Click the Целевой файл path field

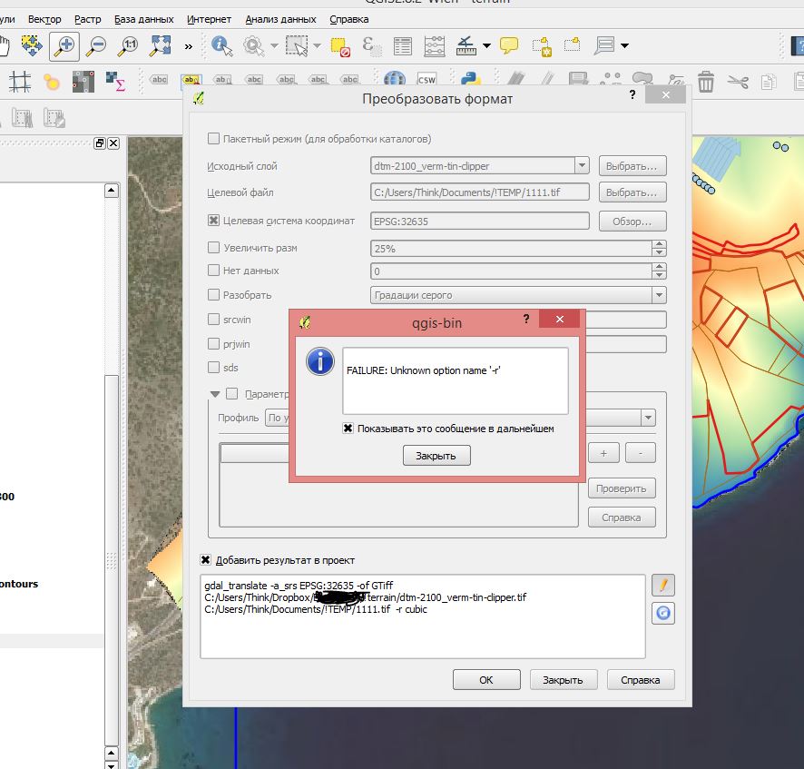[x=480, y=192]
